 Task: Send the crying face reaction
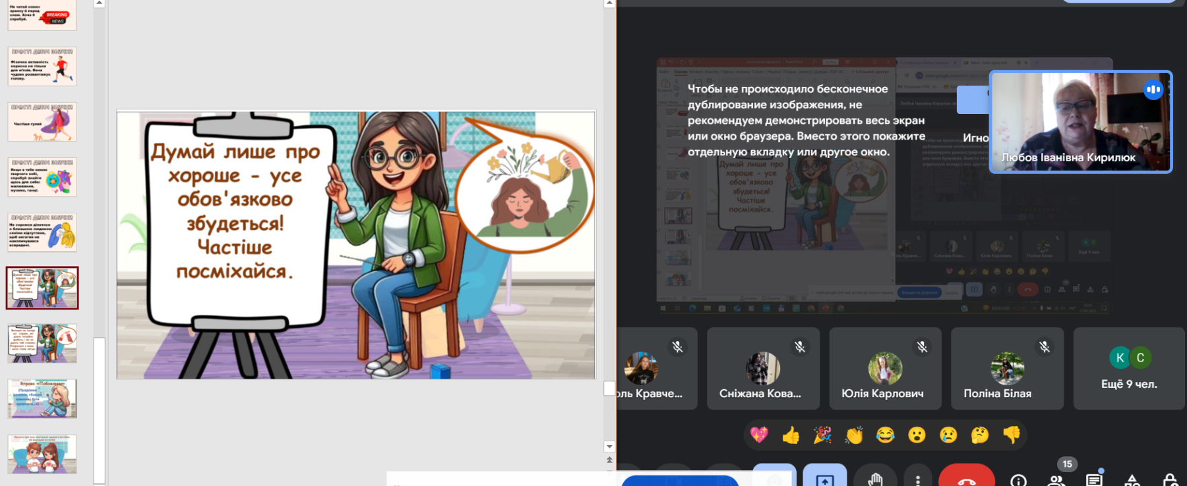[x=948, y=435]
